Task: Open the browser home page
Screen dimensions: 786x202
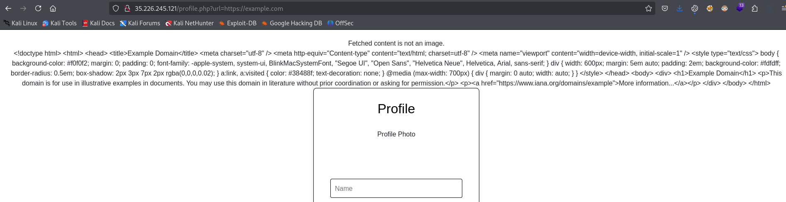Action: 53,8
